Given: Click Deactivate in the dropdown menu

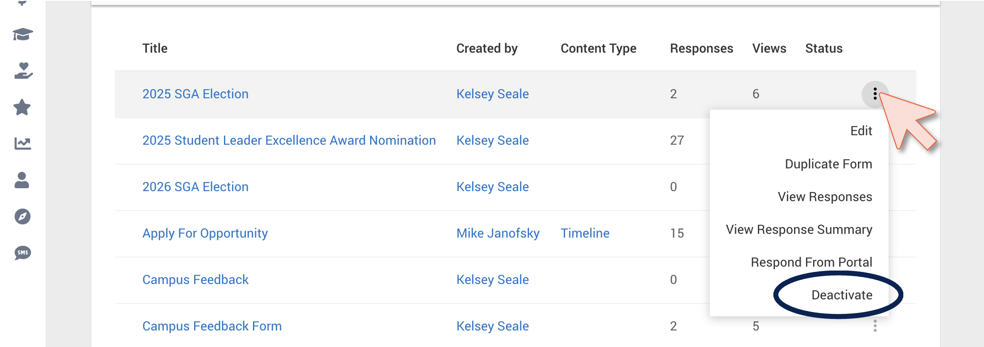Looking at the screenshot, I should pos(842,295).
